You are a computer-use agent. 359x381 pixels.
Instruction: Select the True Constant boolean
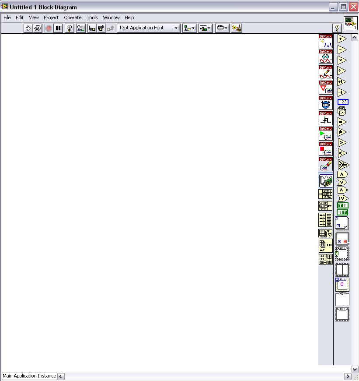coord(343,205)
